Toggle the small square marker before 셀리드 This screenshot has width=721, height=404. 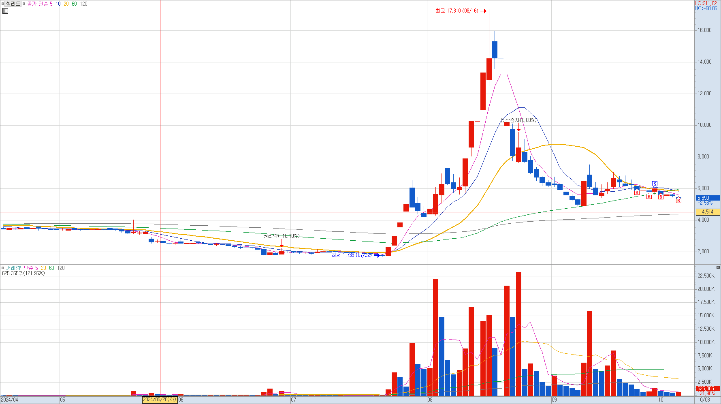pos(2,4)
